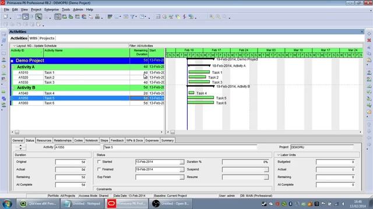The height and width of the screenshot is (209, 373).
Task: Open the Tools menu
Action: click(x=66, y=9)
